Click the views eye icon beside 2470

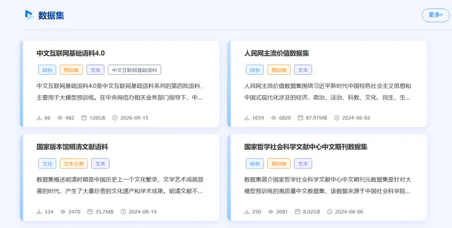pos(63,212)
